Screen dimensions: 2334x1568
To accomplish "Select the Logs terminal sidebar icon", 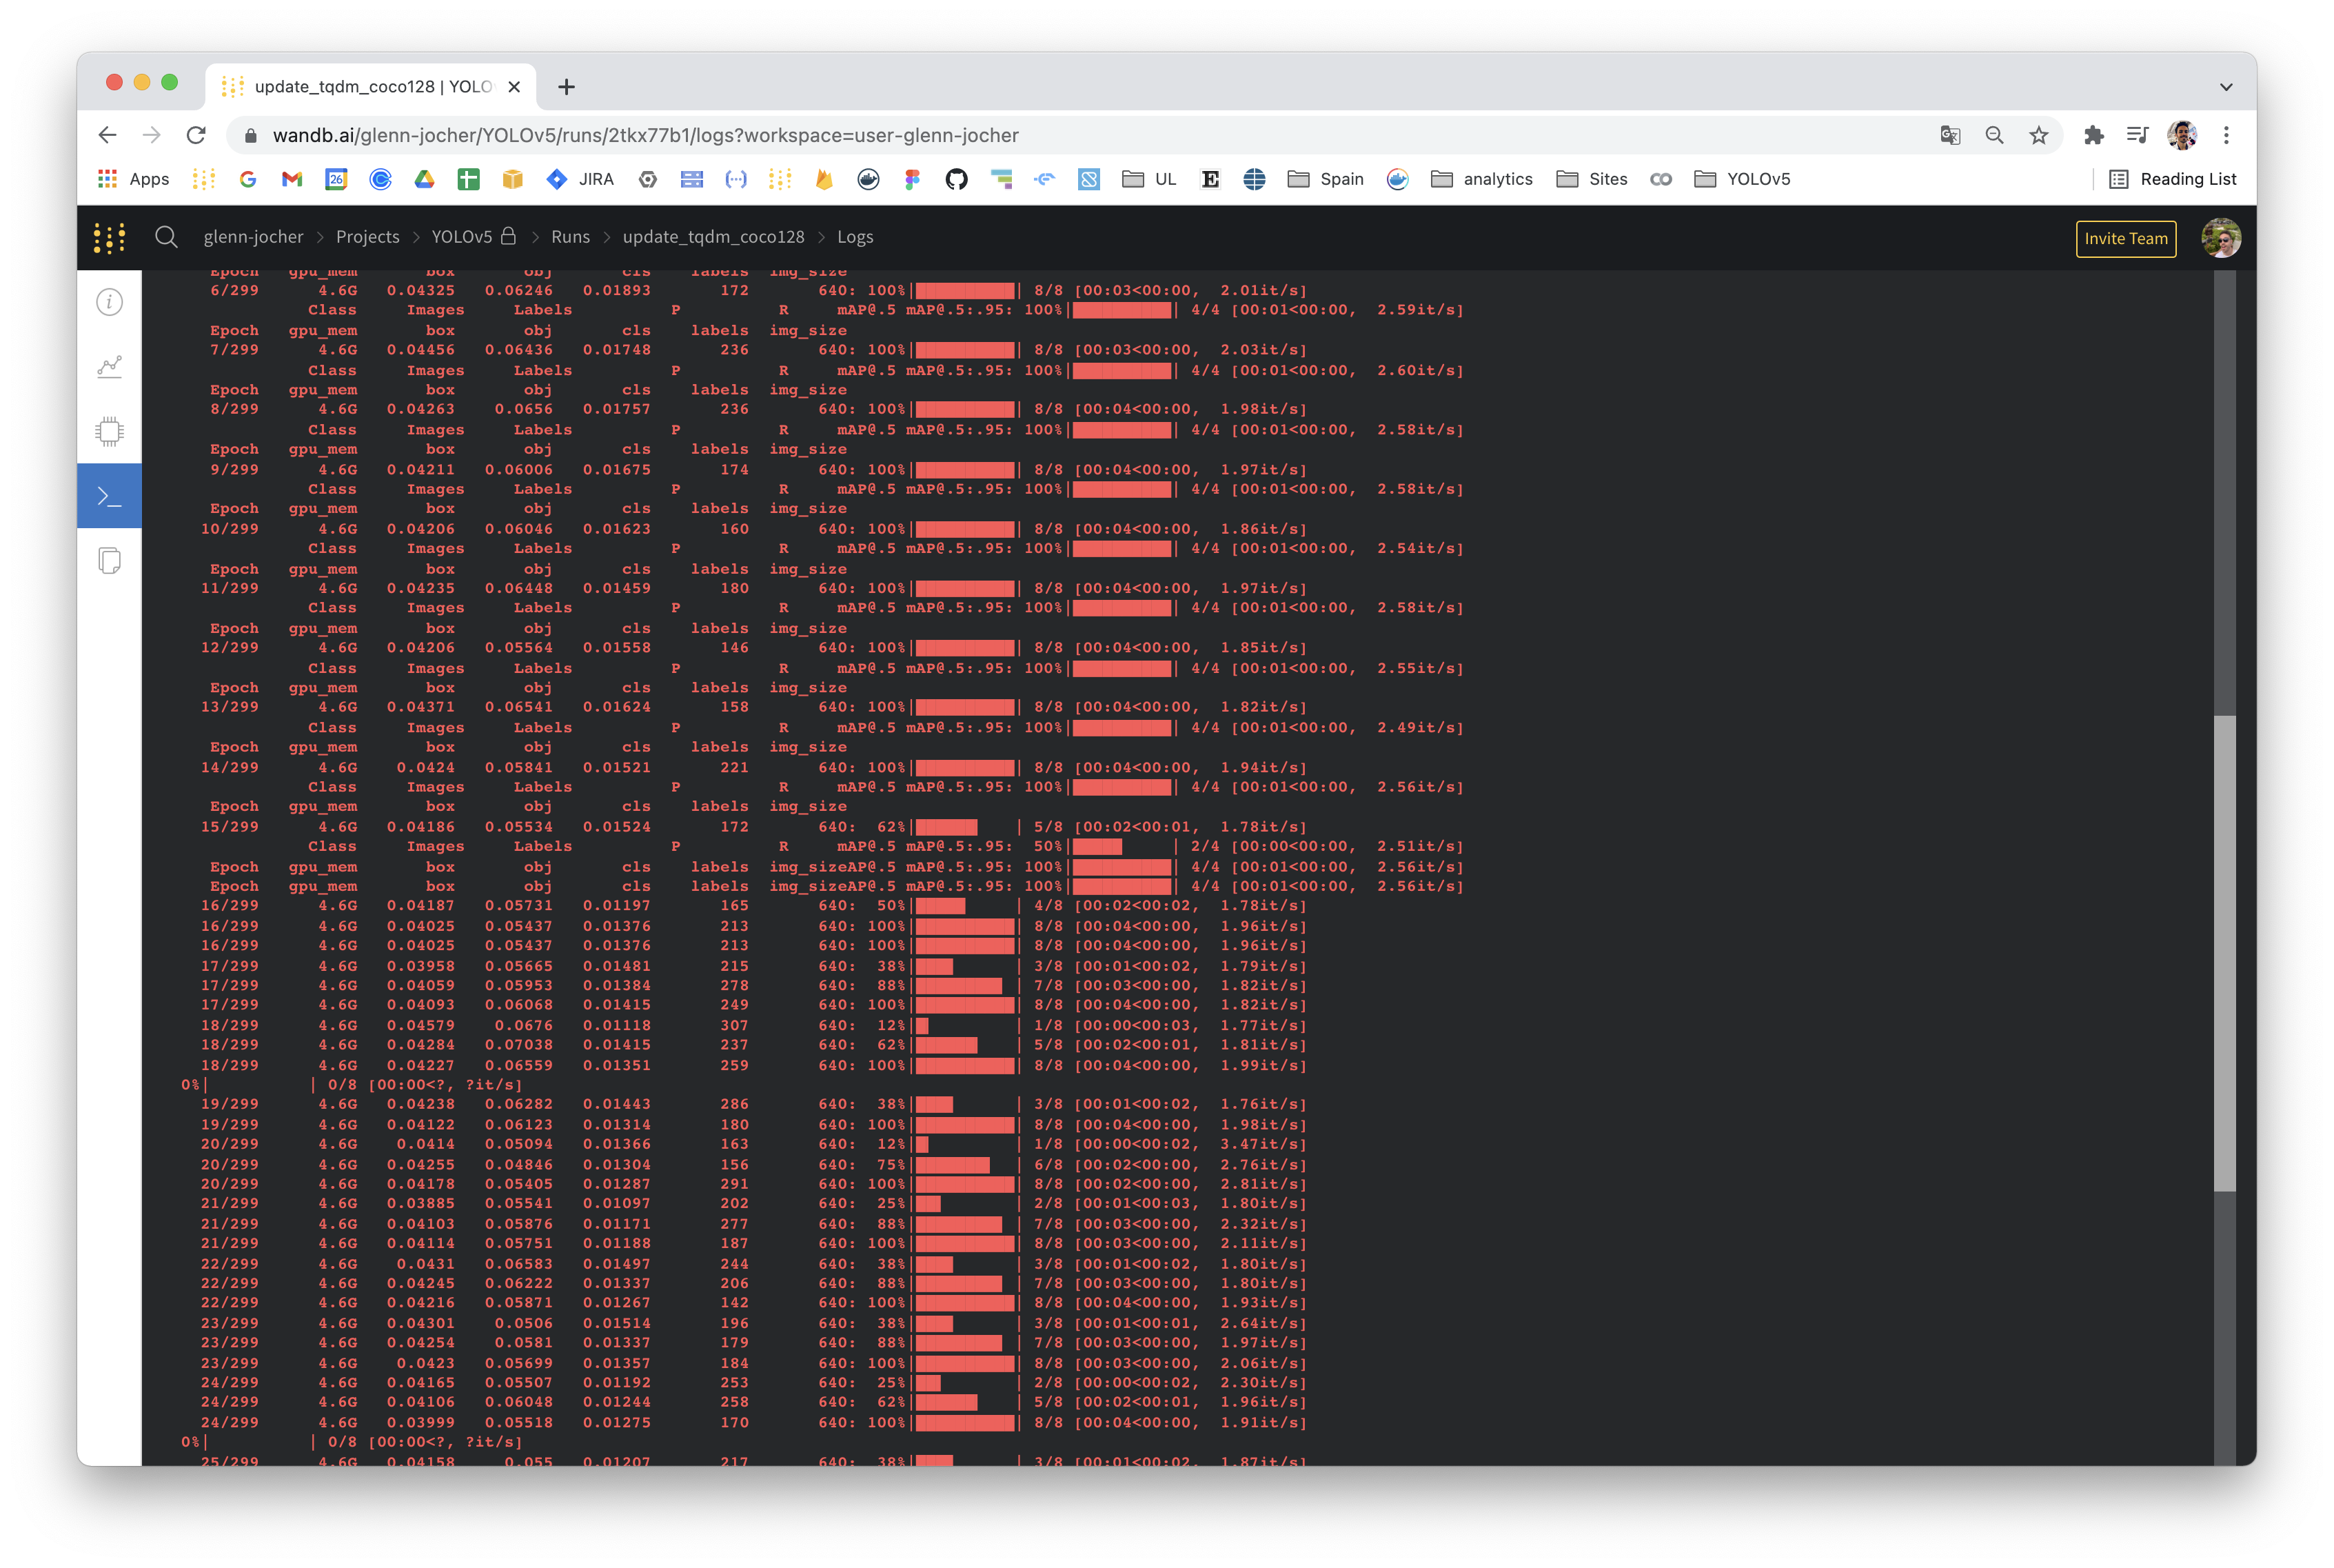I will [109, 496].
